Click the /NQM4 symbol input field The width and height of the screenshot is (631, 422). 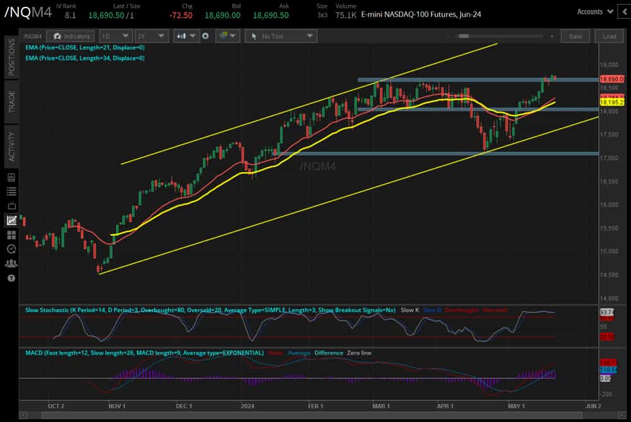click(x=33, y=36)
